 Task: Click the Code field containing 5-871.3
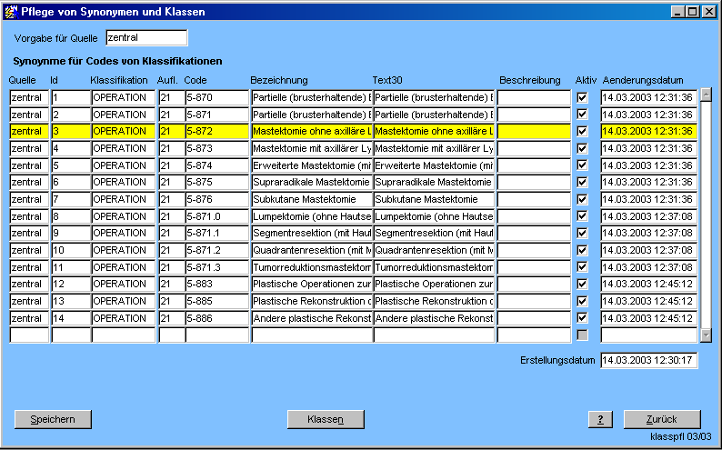pos(216,267)
